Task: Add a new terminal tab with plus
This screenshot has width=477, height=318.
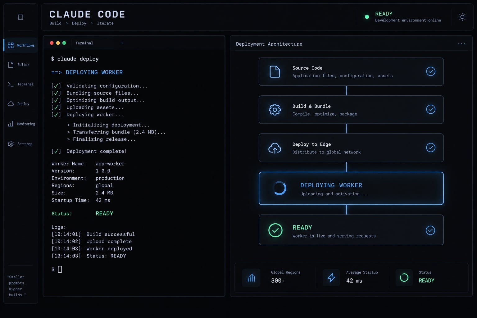Action: (x=122, y=43)
